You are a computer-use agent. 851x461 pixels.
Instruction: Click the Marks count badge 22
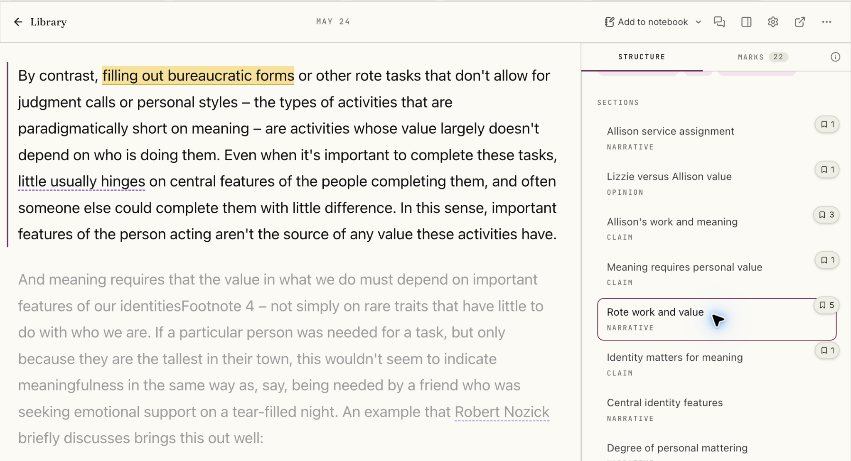(x=778, y=57)
